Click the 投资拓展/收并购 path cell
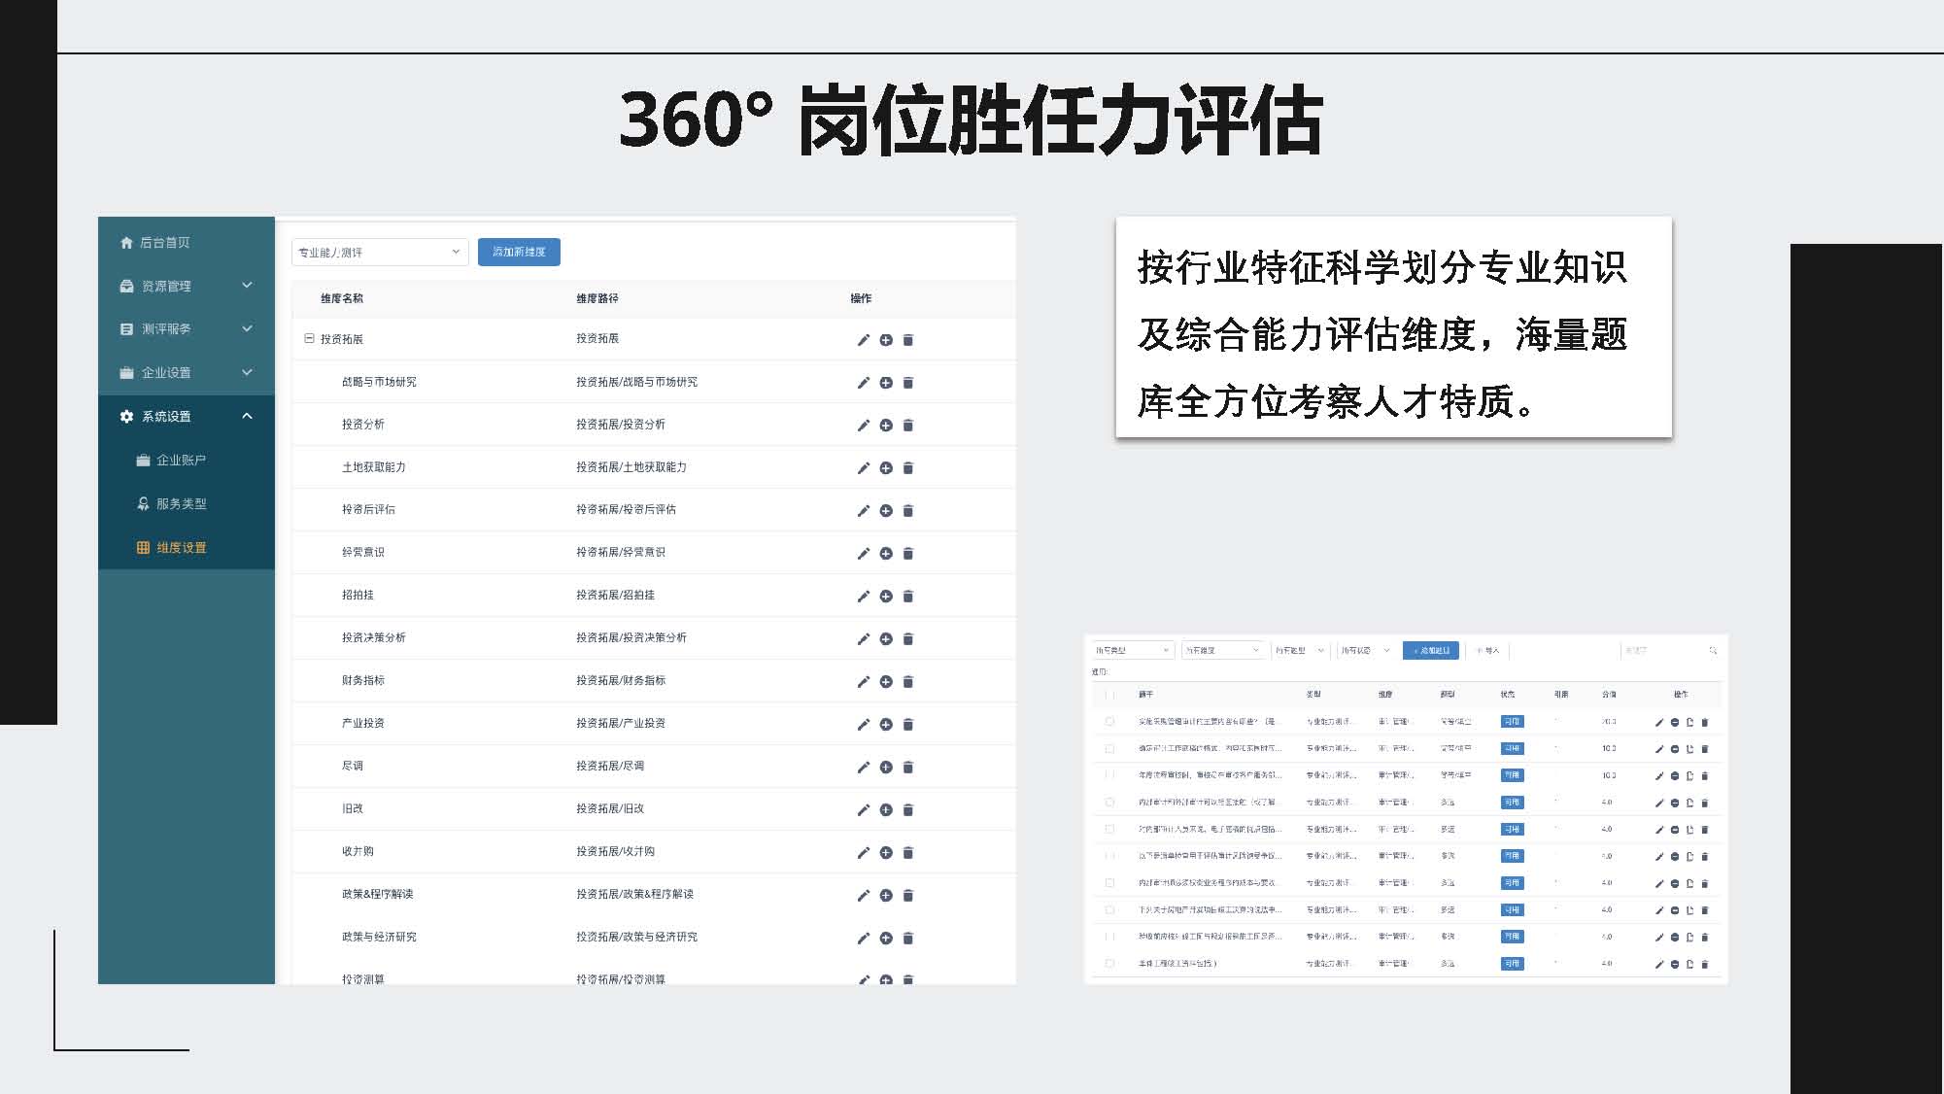This screenshot has width=1944, height=1094. coord(615,851)
